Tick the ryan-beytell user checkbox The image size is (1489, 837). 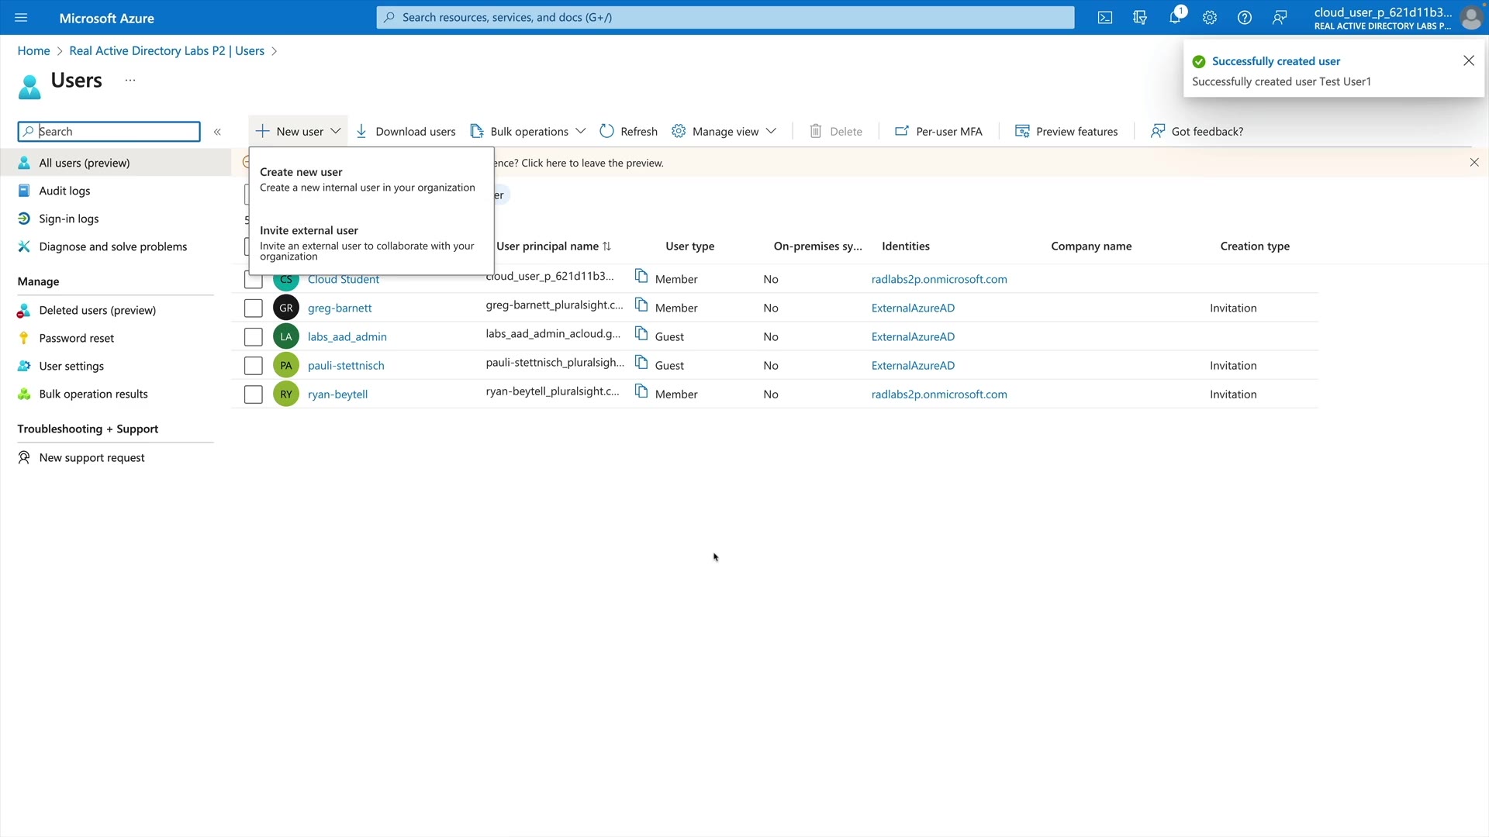coord(253,394)
